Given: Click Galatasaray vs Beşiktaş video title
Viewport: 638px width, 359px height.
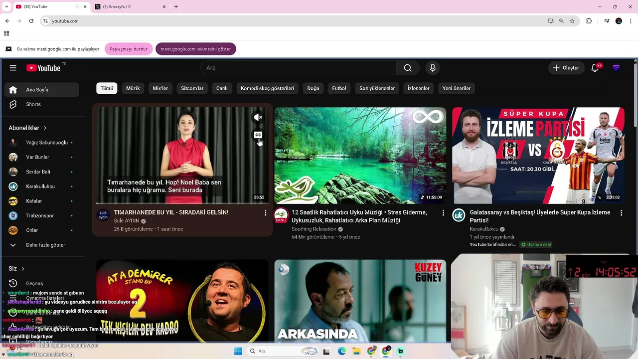Looking at the screenshot, I should pyautogui.click(x=540, y=216).
